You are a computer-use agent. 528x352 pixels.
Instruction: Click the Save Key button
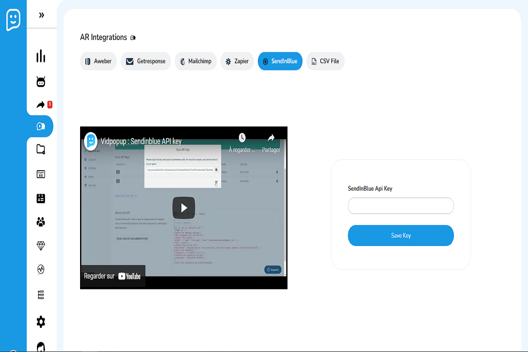pyautogui.click(x=401, y=235)
